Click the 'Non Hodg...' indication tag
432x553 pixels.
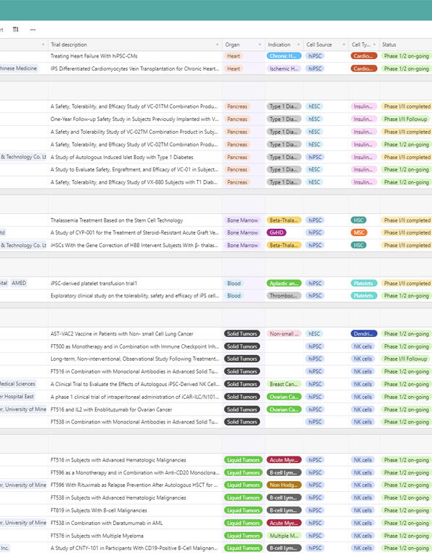[x=284, y=485]
